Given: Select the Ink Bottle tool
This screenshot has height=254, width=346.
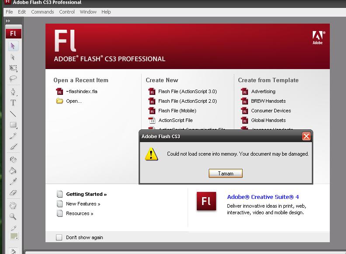Looking at the screenshot, I should [x=13, y=160].
